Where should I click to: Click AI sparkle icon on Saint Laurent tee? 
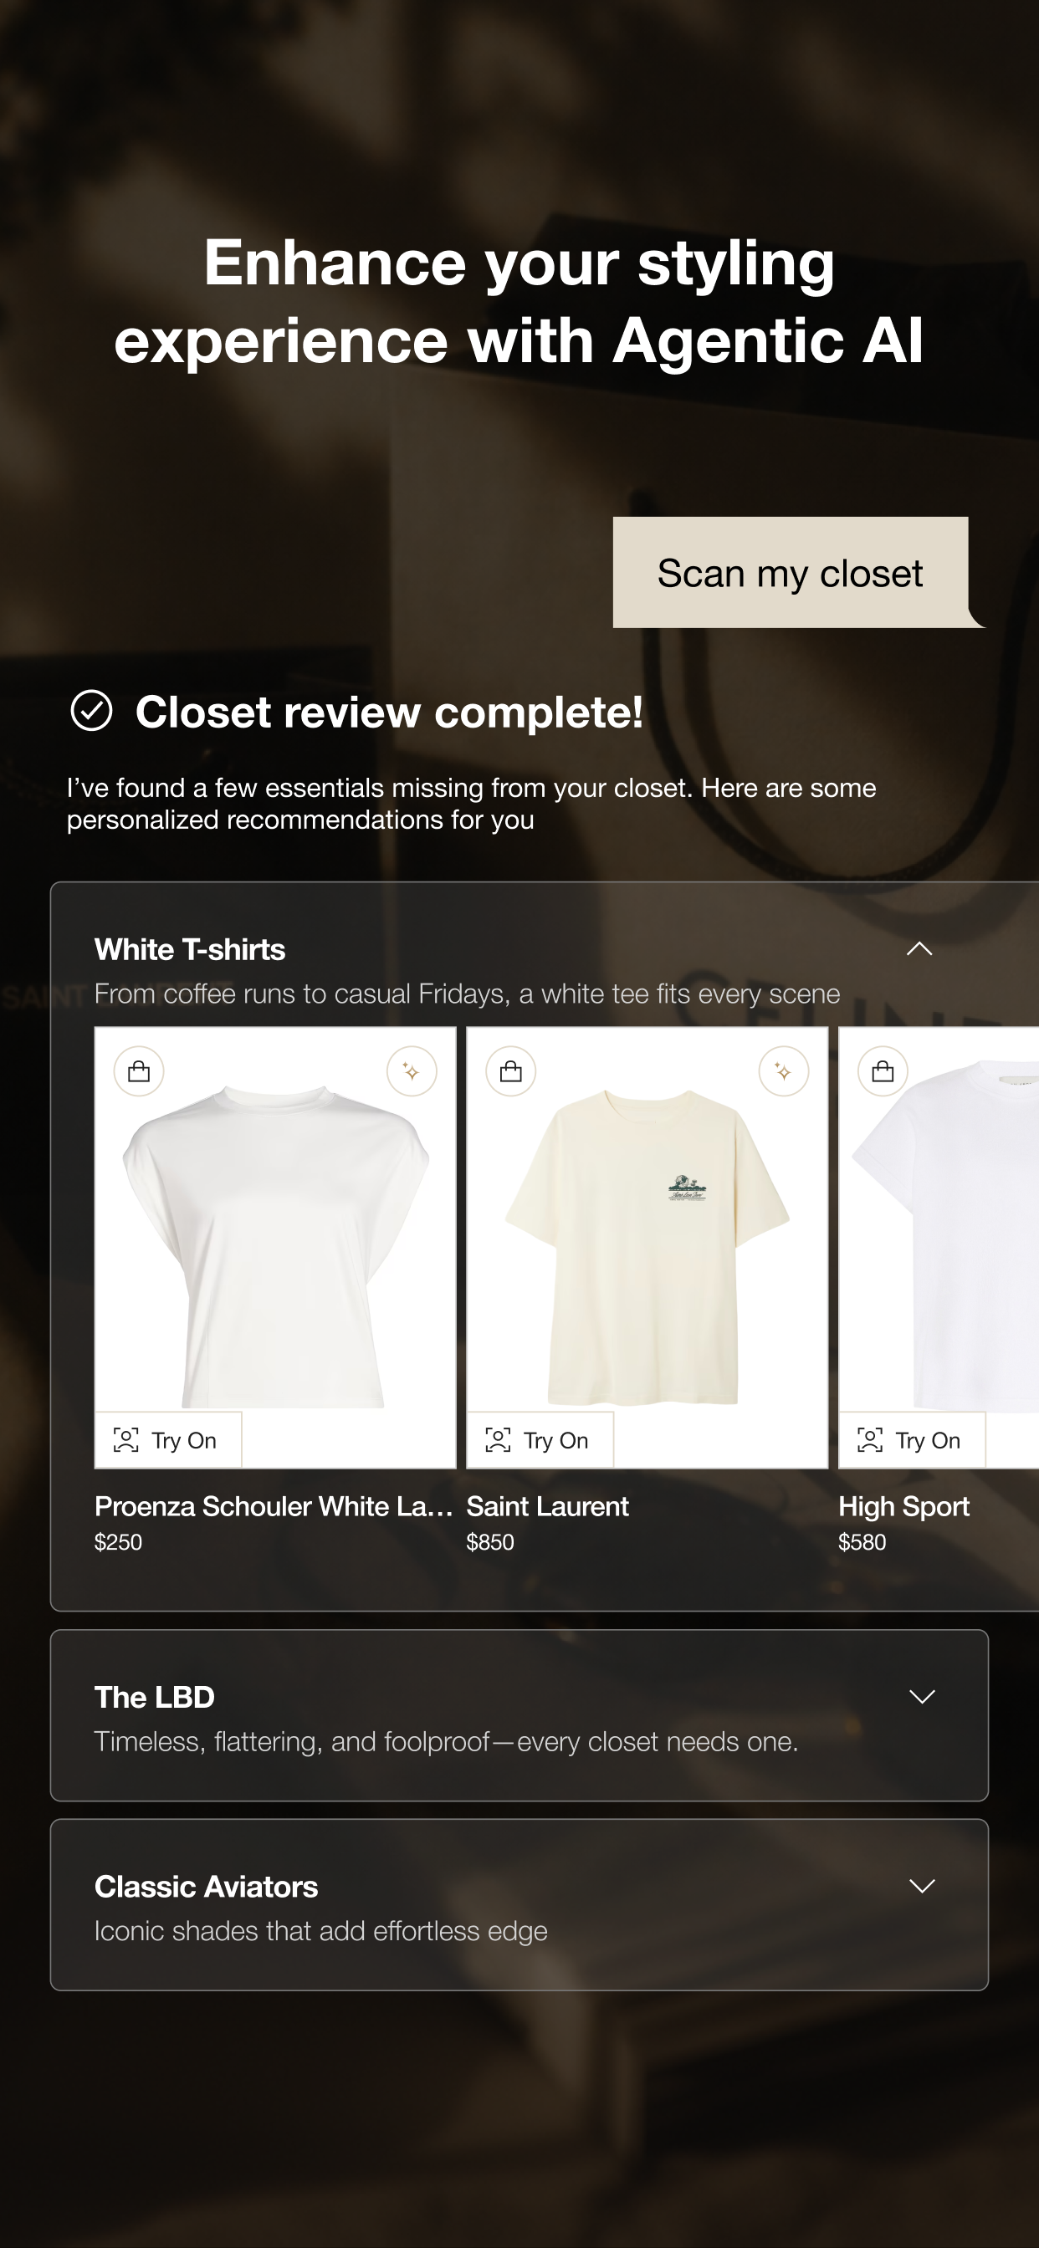pyautogui.click(x=784, y=1070)
